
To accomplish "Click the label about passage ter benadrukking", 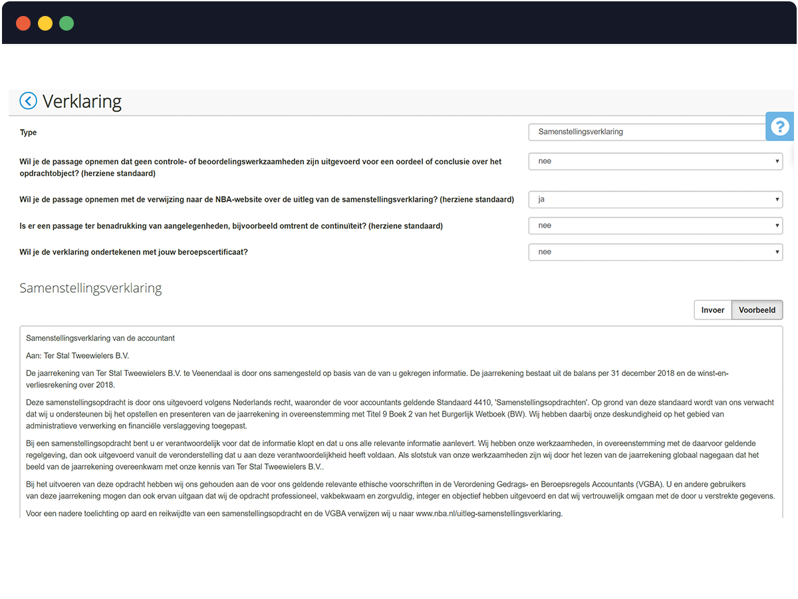I will pyautogui.click(x=231, y=226).
